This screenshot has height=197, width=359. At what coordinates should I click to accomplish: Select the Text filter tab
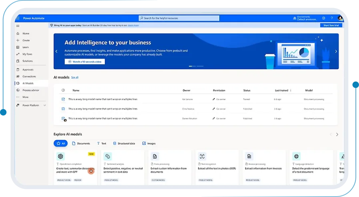point(101,143)
